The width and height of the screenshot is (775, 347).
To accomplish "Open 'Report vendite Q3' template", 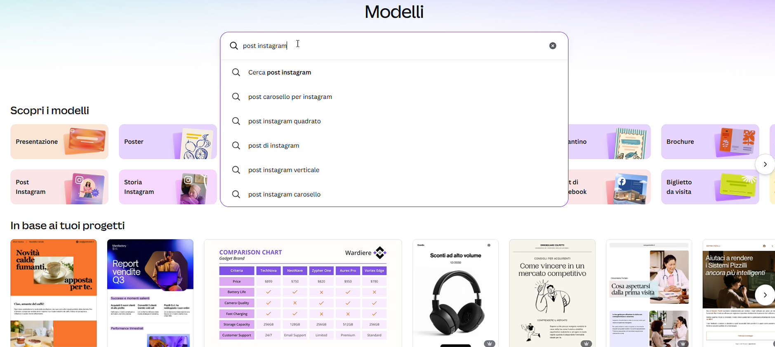I will click(150, 293).
